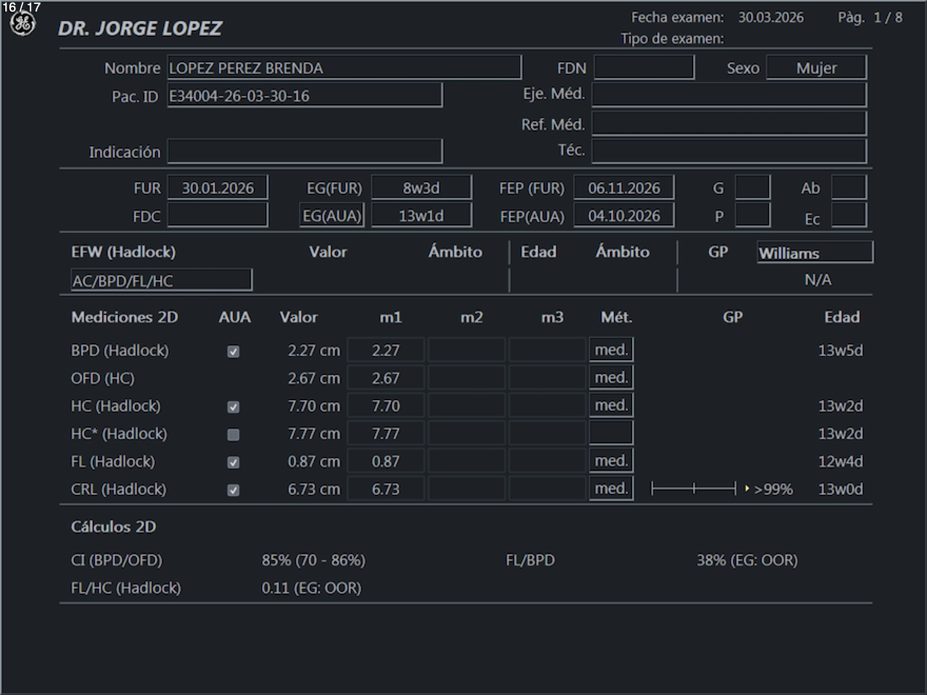Open the Sexo dropdown showing Mujer
The image size is (927, 695).
pos(816,68)
